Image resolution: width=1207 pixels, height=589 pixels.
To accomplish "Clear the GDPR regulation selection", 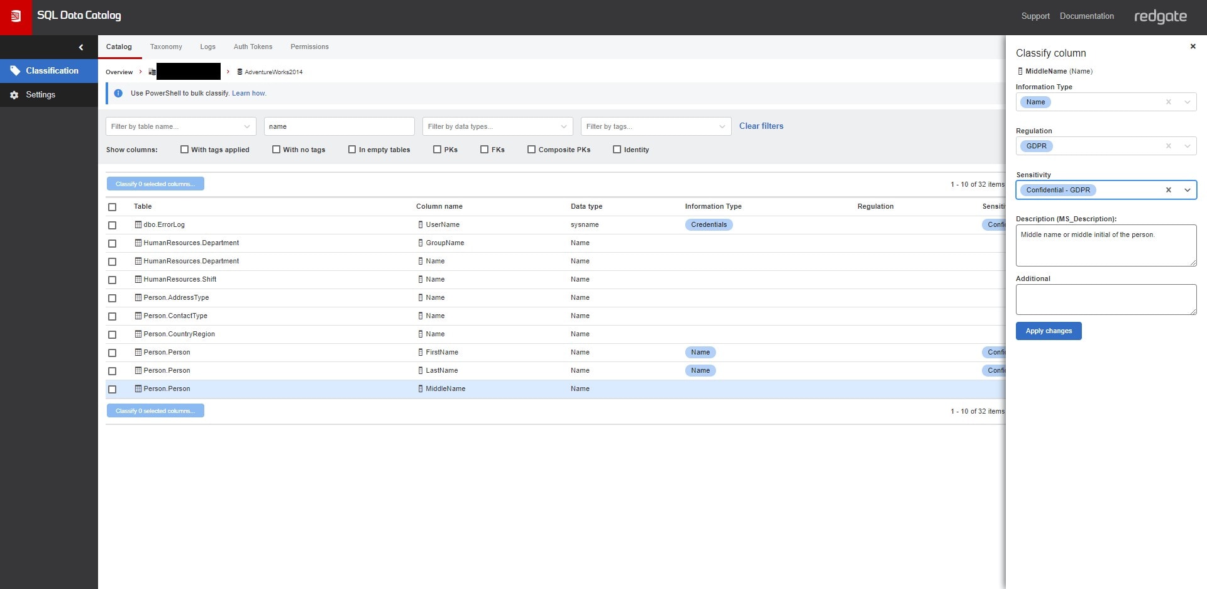I will [x=1169, y=146].
